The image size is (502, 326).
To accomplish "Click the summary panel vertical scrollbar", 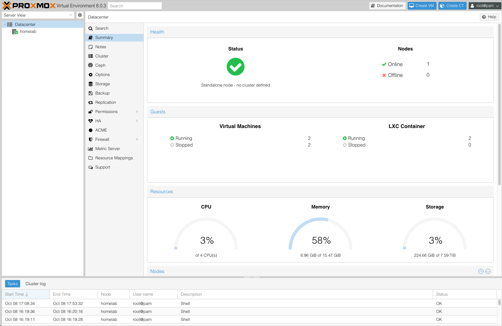I will click(499, 105).
